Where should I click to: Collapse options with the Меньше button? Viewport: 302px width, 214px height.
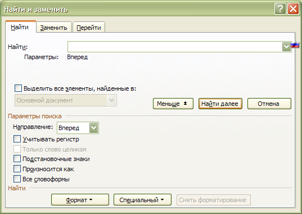[x=173, y=104]
